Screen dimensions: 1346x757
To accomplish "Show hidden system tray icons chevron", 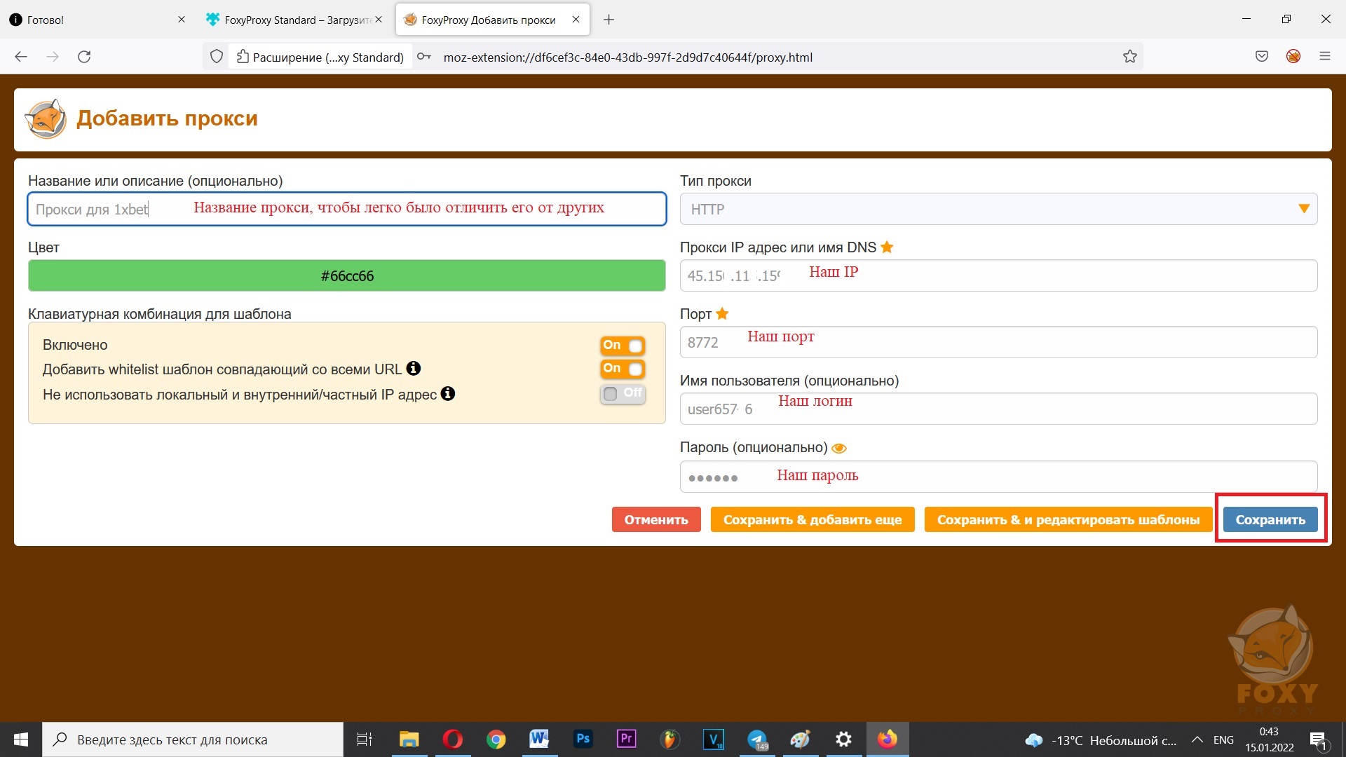I will click(x=1197, y=739).
